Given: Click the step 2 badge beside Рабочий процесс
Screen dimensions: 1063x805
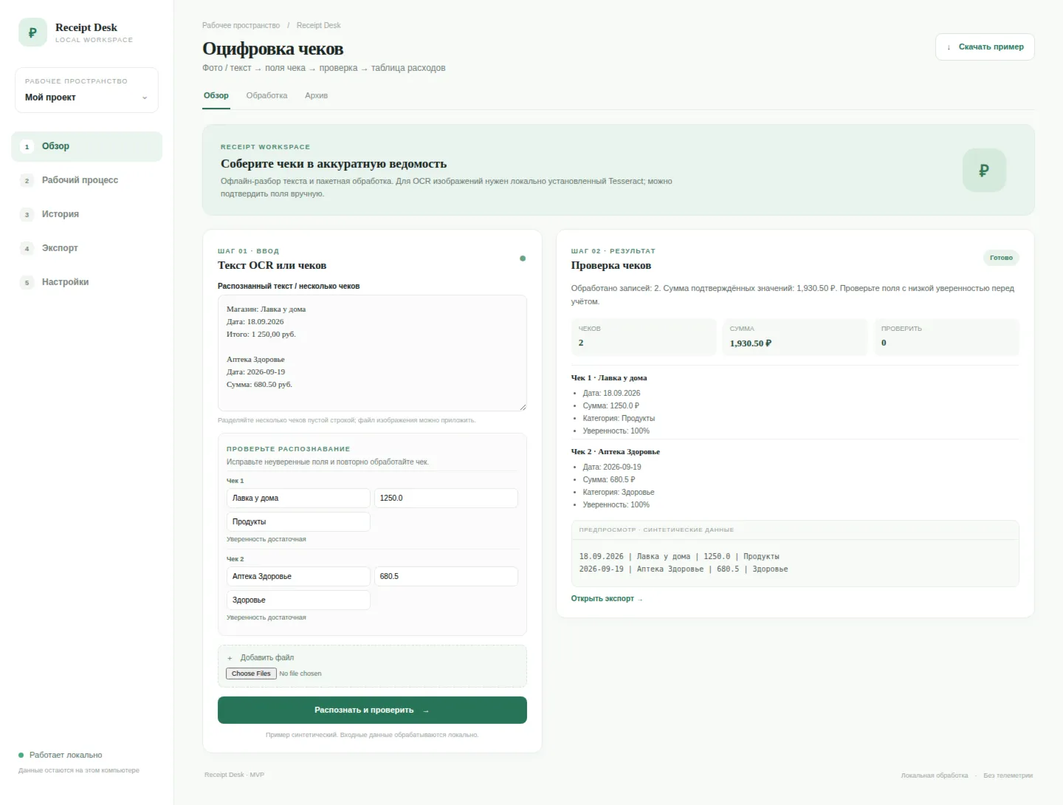Looking at the screenshot, I should click(x=27, y=181).
